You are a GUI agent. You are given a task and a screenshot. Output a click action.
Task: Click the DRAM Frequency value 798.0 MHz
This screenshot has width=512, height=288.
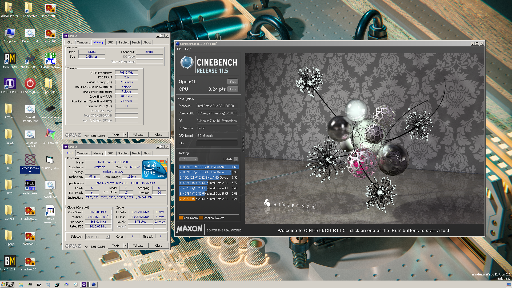click(126, 73)
